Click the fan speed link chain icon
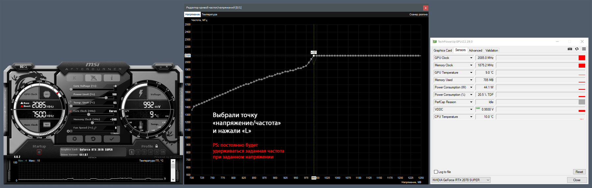This screenshot has width=592, height=188. [95, 128]
